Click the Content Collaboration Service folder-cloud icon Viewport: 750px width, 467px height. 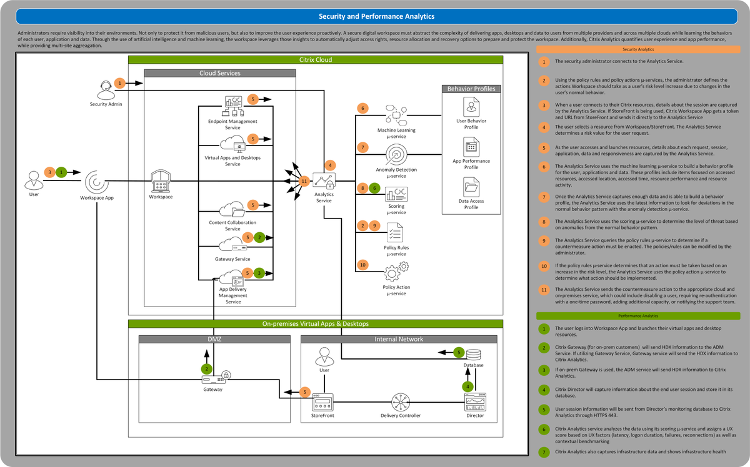(x=232, y=209)
